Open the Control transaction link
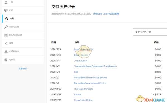The height and width of the screenshot is (103, 167). 78,94
